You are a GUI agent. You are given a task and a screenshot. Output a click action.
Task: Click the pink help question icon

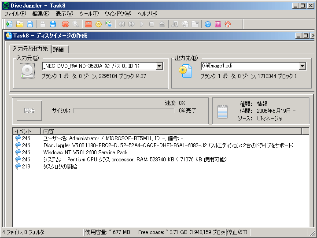pyautogui.click(x=218, y=24)
